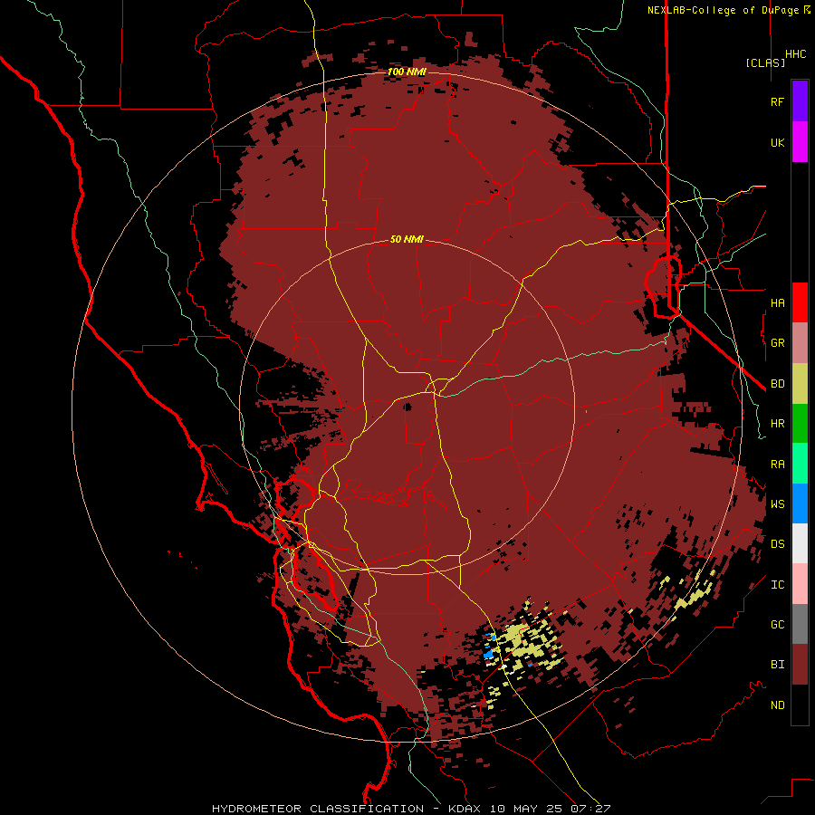Click the 07:27 timestamp text
Viewport: 815px width, 815px height.
click(590, 809)
